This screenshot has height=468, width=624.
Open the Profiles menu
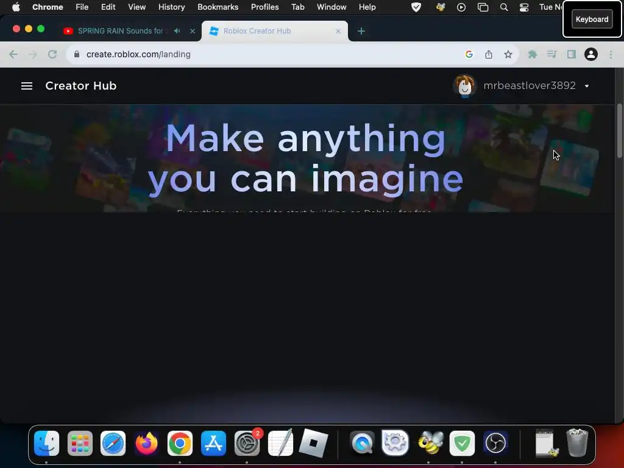point(264,7)
